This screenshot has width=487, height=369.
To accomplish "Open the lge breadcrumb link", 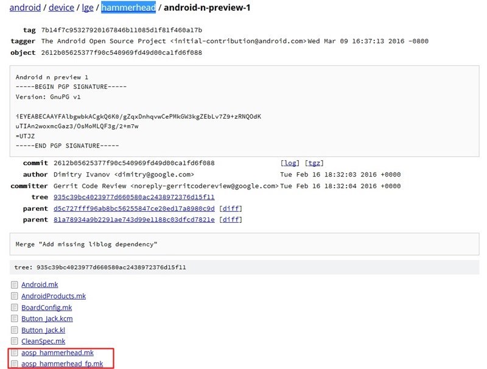I will tap(88, 7).
